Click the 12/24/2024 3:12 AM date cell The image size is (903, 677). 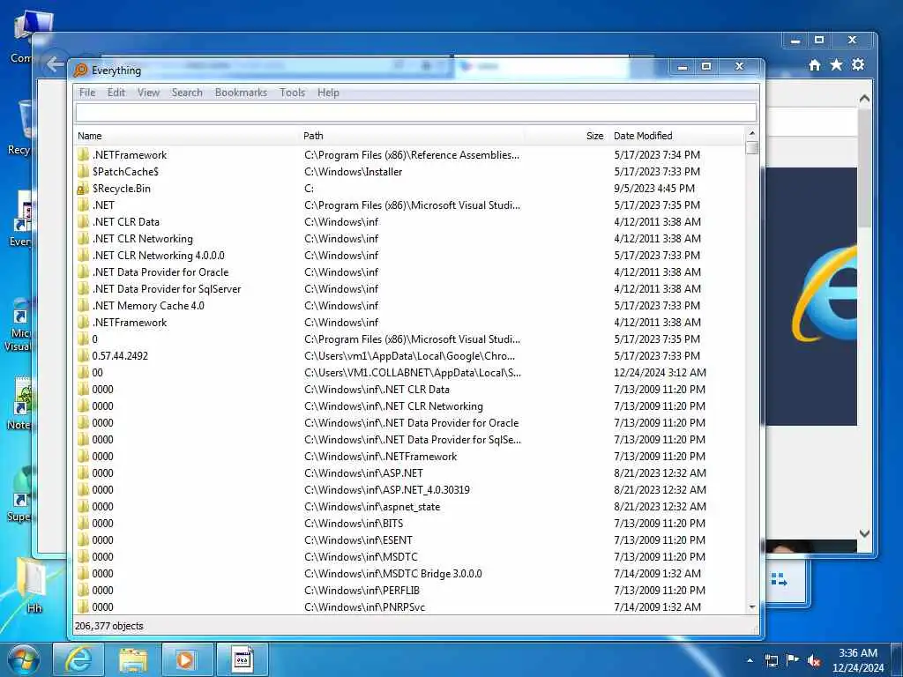click(660, 373)
